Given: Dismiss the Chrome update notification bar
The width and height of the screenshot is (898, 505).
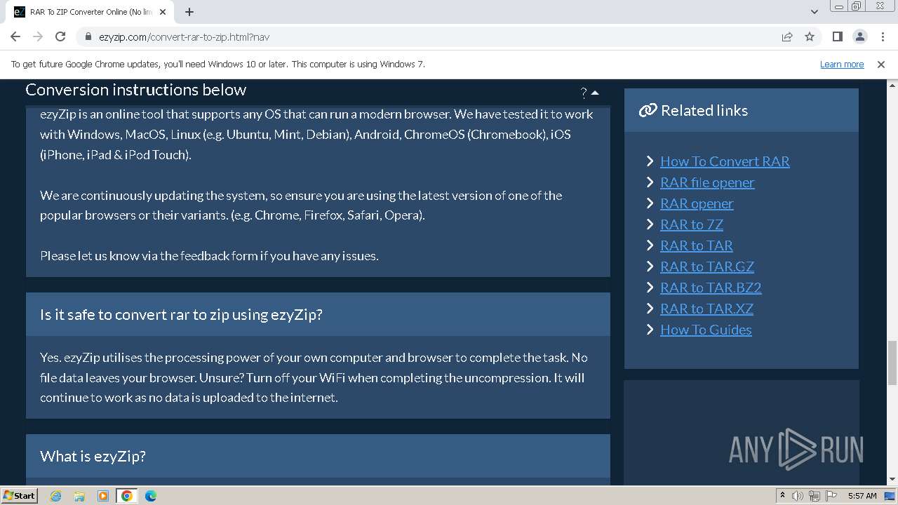Looking at the screenshot, I should tap(881, 64).
